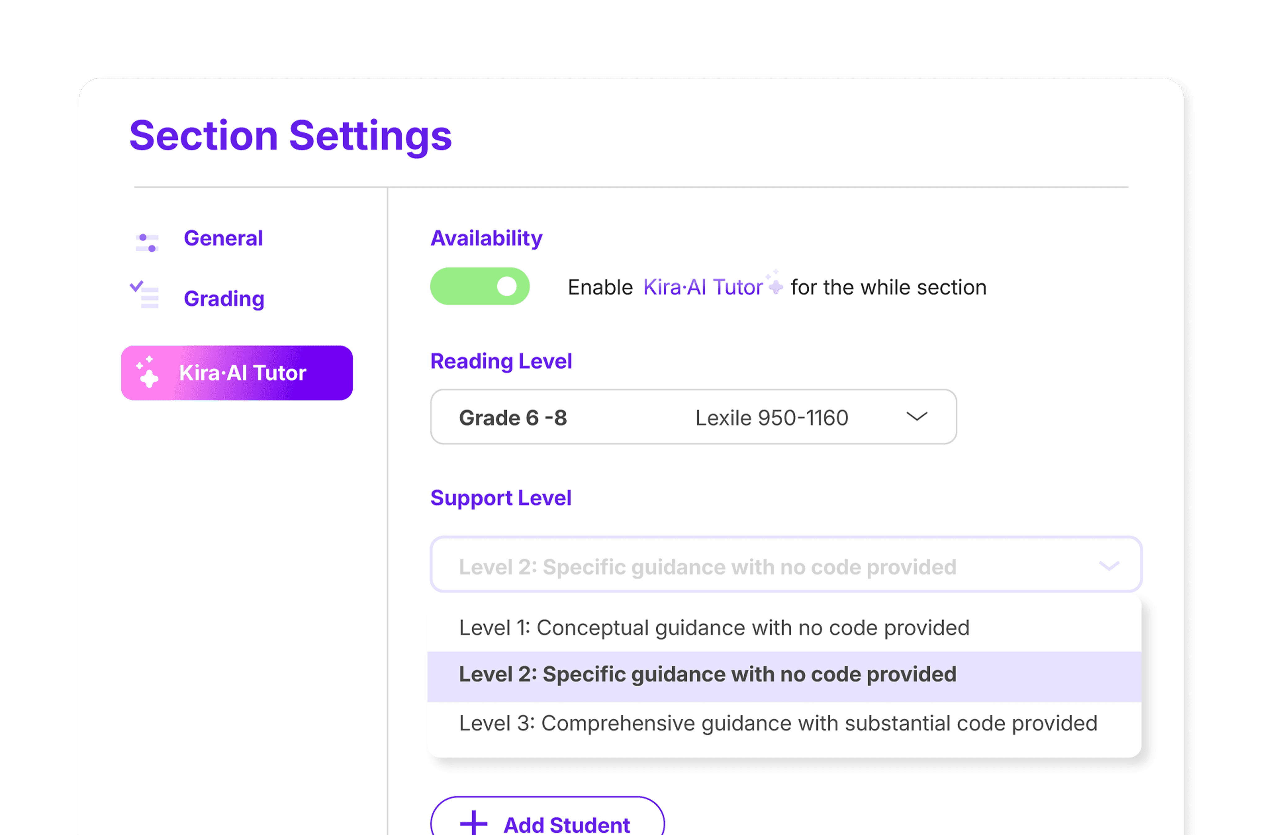The image size is (1271, 835).
Task: Switch to the Grading settings section
Action: (224, 298)
